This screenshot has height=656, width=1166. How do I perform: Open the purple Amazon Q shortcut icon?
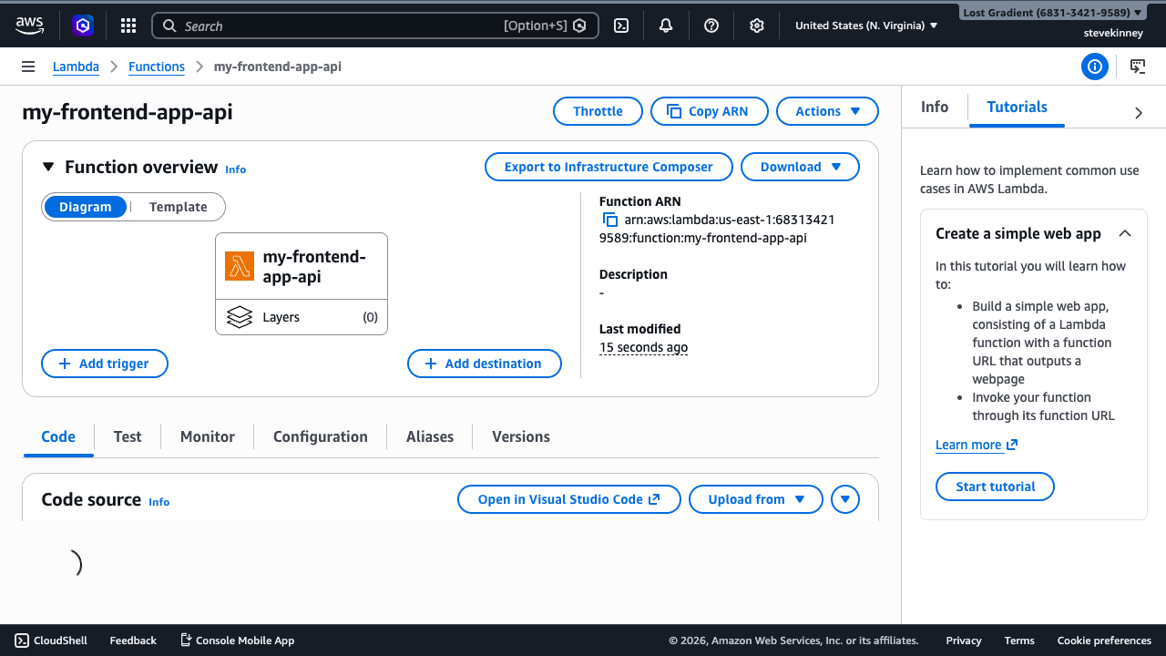pos(83,26)
